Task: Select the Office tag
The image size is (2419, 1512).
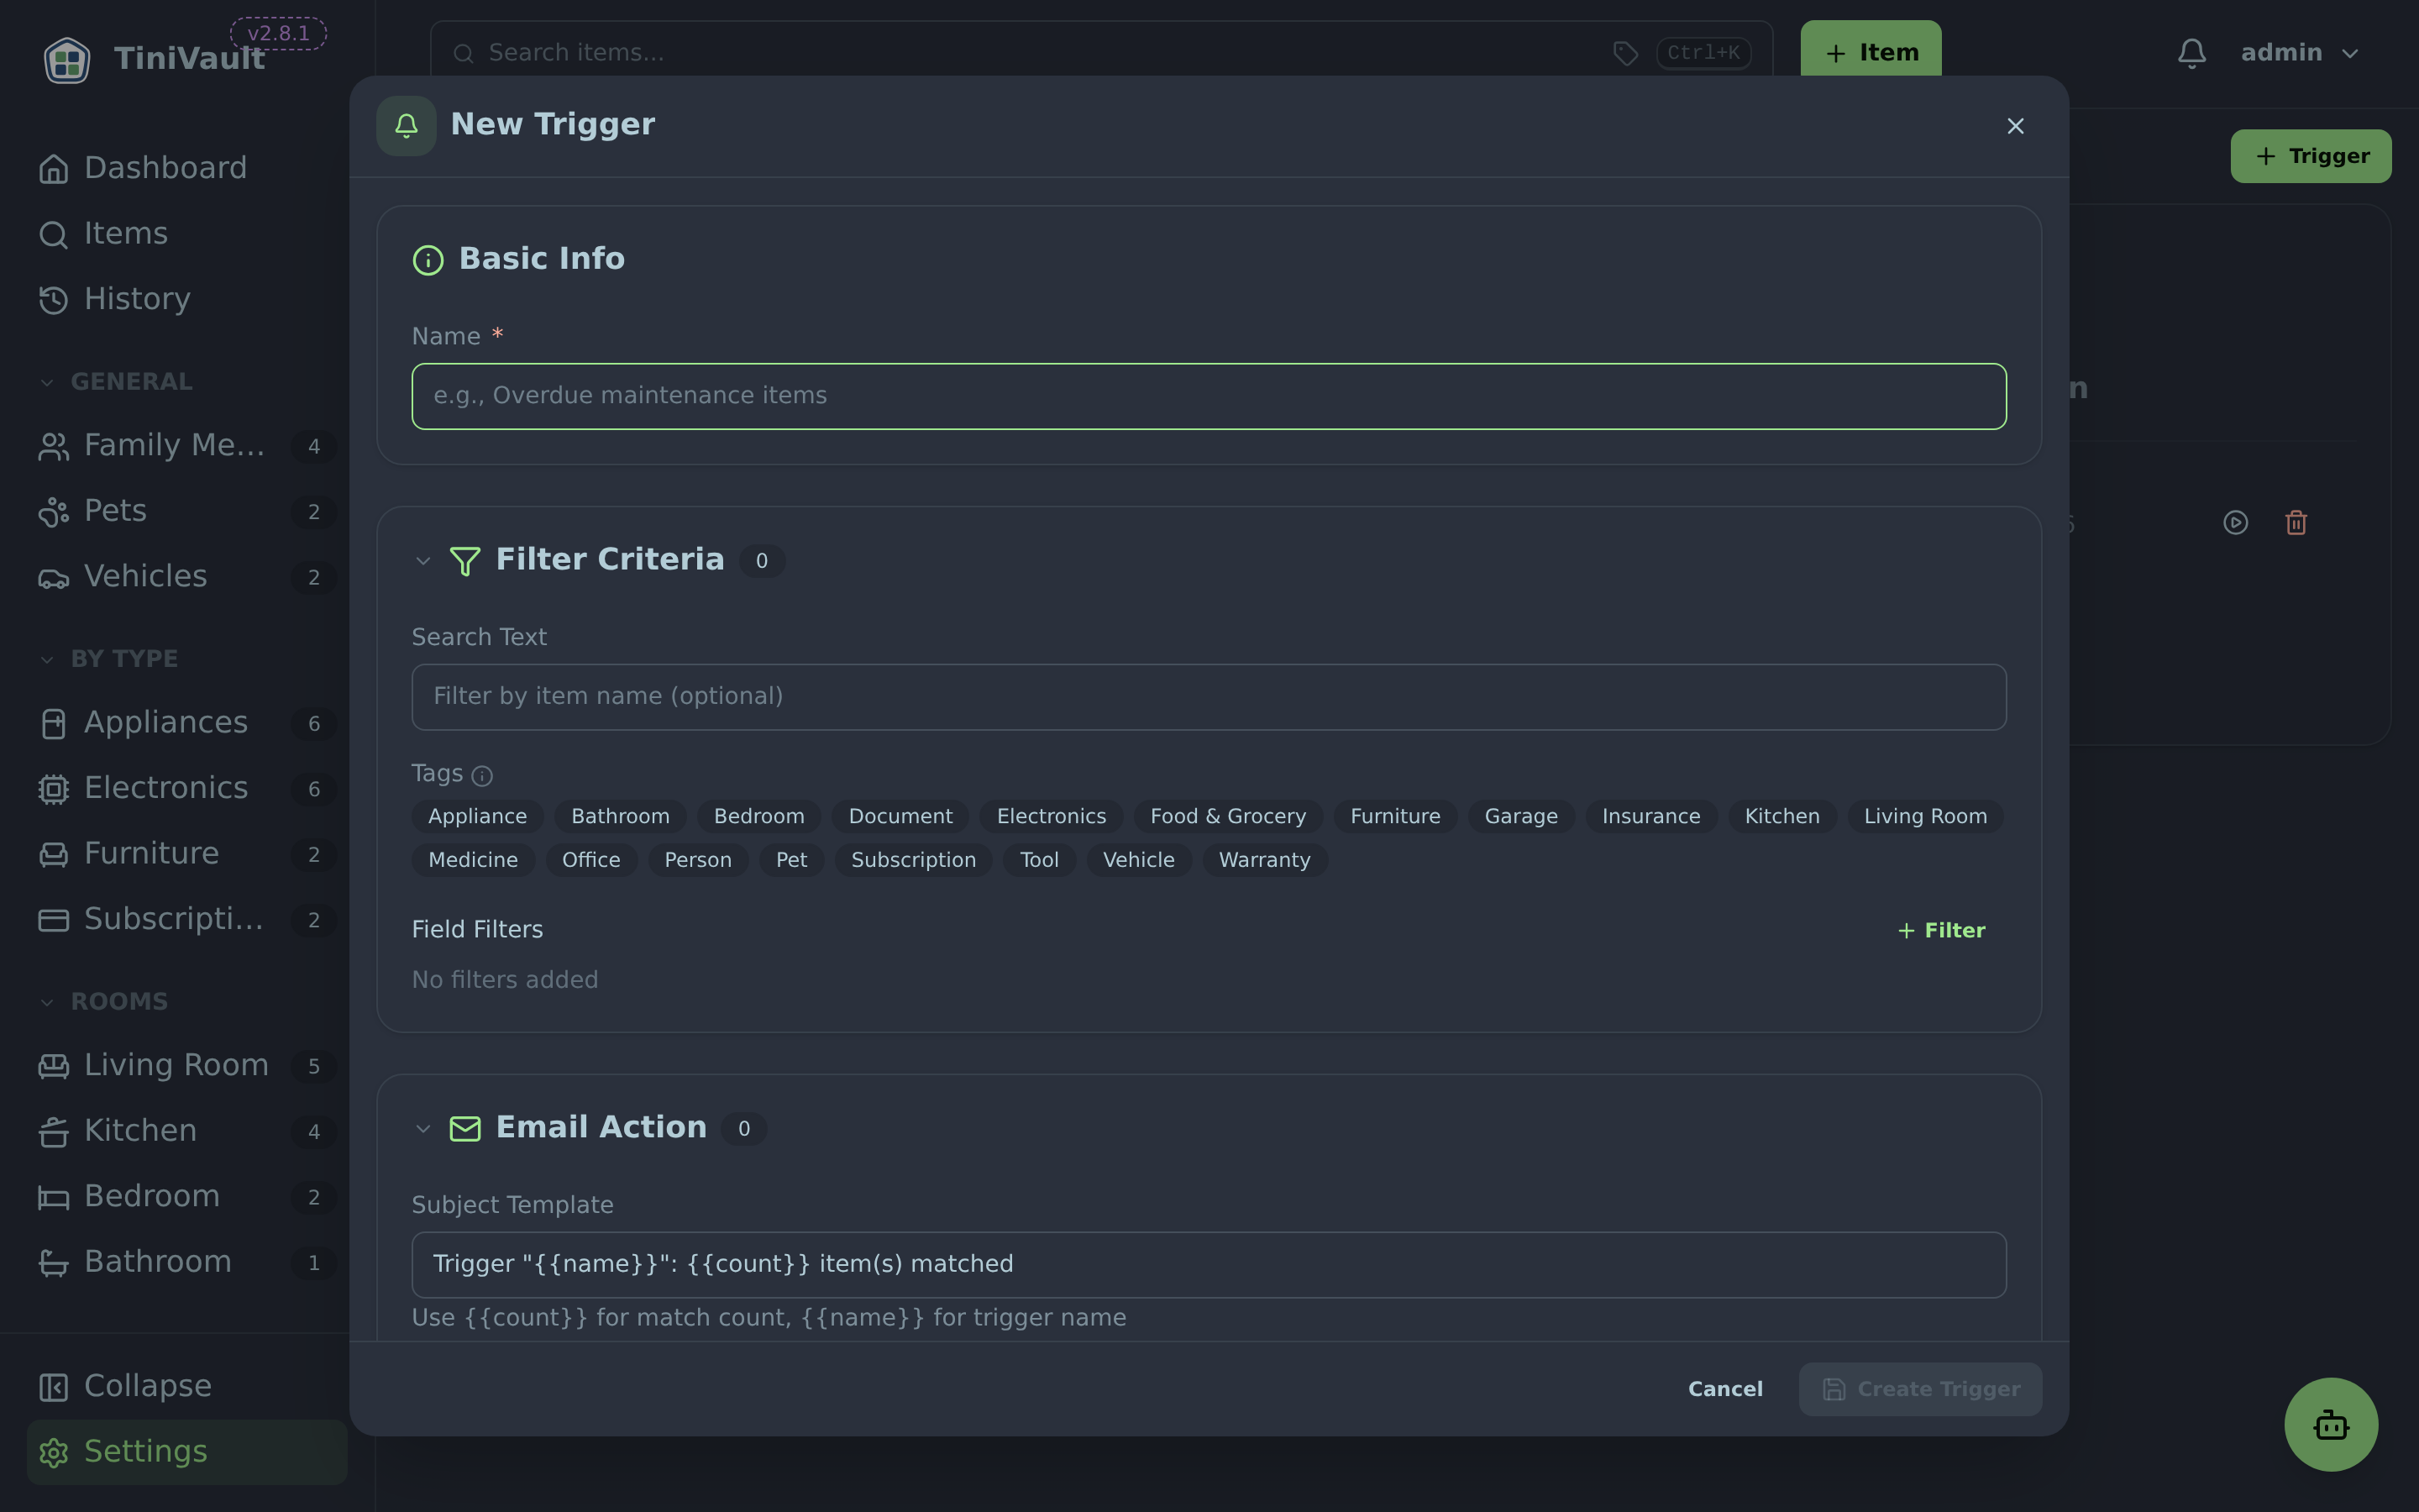Action: 590,860
